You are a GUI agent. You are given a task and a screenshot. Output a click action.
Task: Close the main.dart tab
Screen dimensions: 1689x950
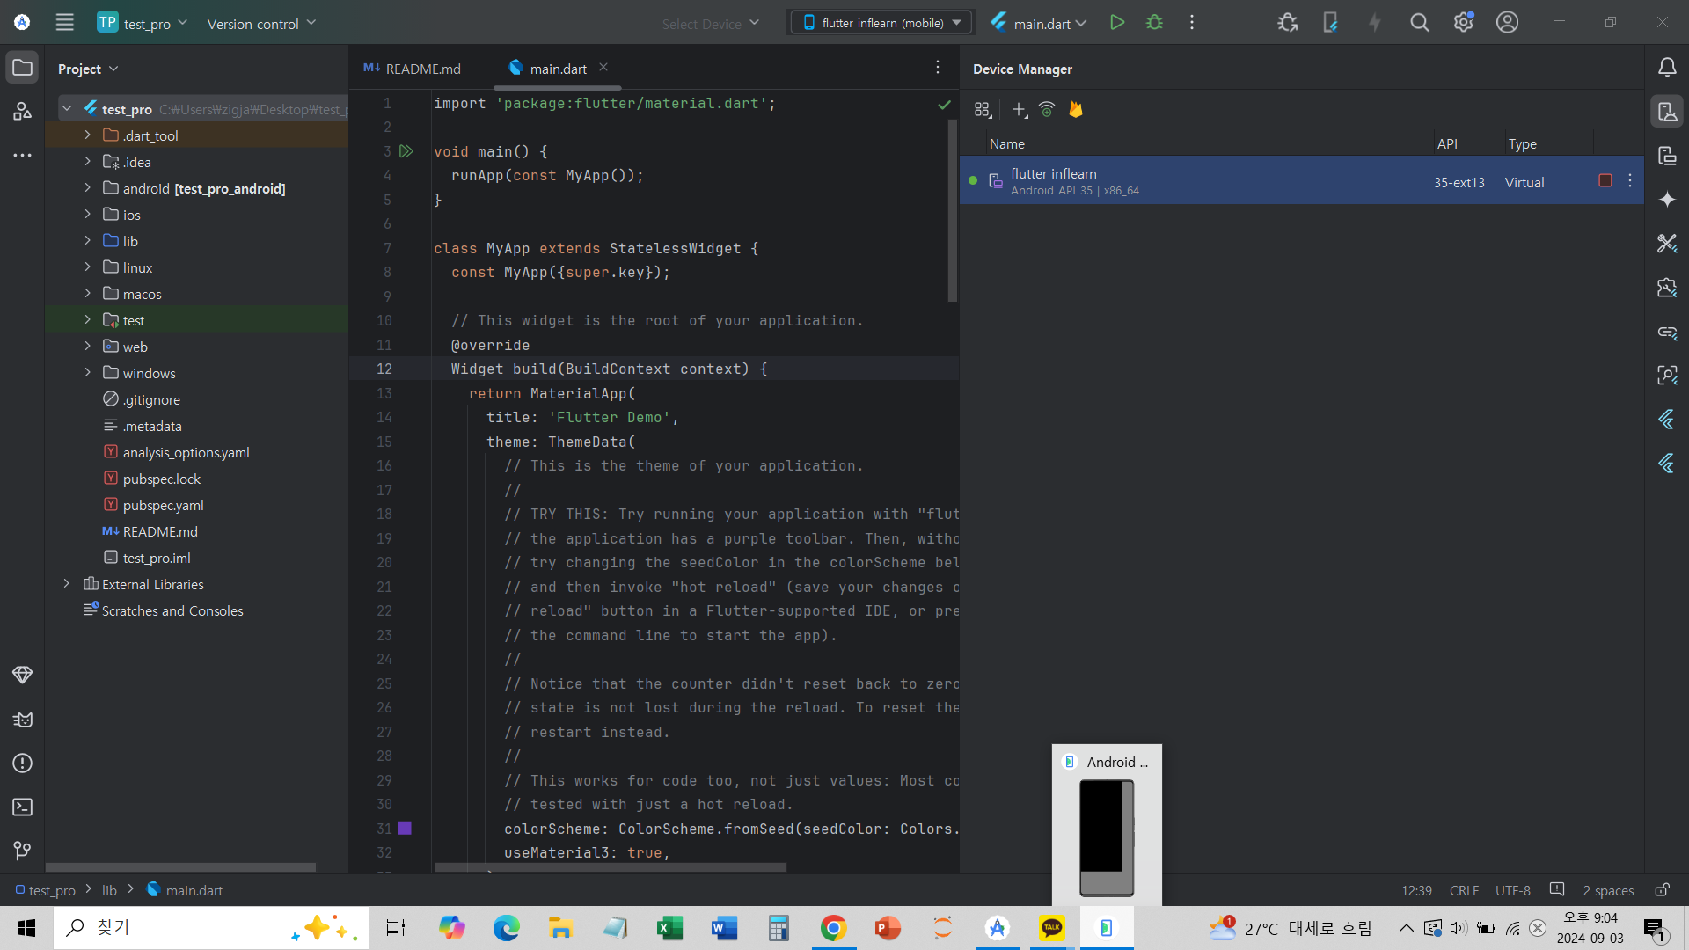(603, 67)
